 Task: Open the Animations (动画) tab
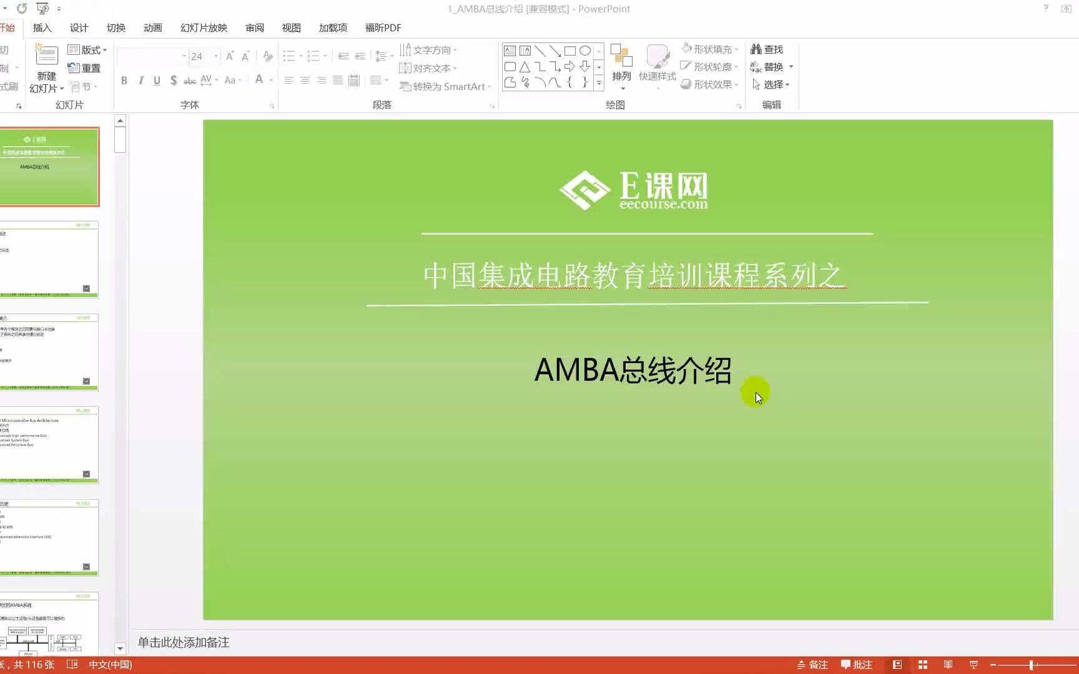click(153, 28)
